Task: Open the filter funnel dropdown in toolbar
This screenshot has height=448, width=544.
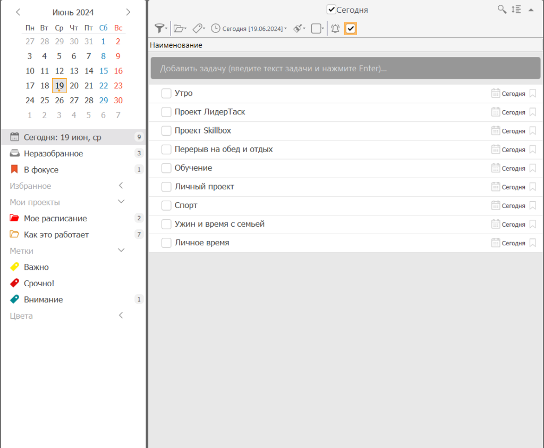Action: tap(160, 29)
